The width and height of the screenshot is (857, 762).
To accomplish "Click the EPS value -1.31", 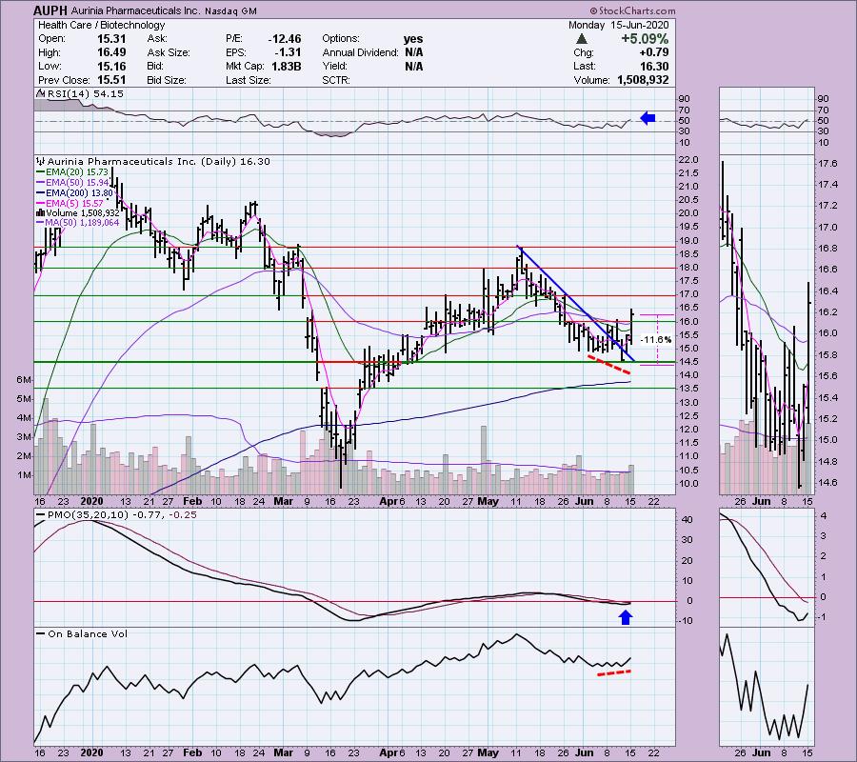I will [x=287, y=52].
